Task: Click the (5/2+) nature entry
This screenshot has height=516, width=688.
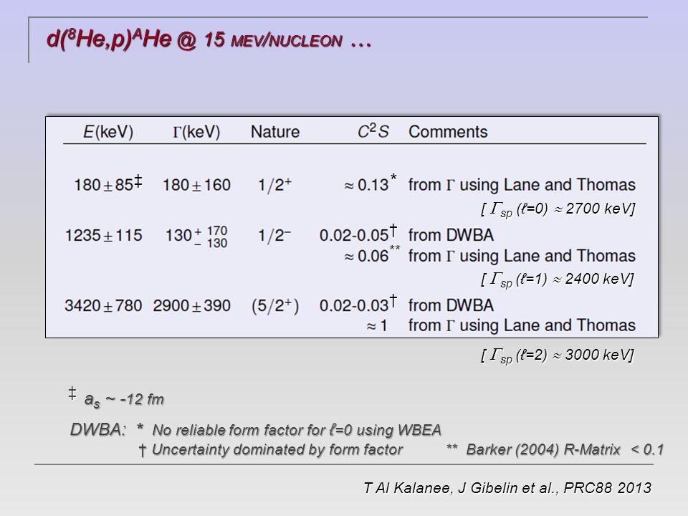Action: (x=275, y=306)
